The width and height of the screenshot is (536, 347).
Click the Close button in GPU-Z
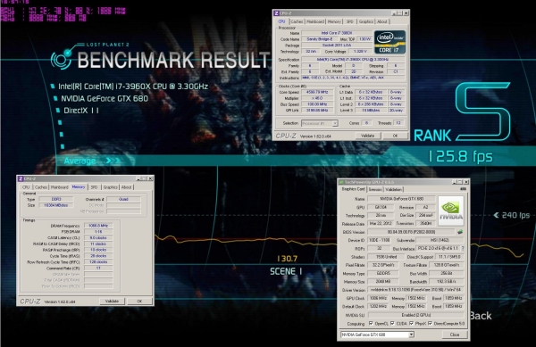click(455, 335)
